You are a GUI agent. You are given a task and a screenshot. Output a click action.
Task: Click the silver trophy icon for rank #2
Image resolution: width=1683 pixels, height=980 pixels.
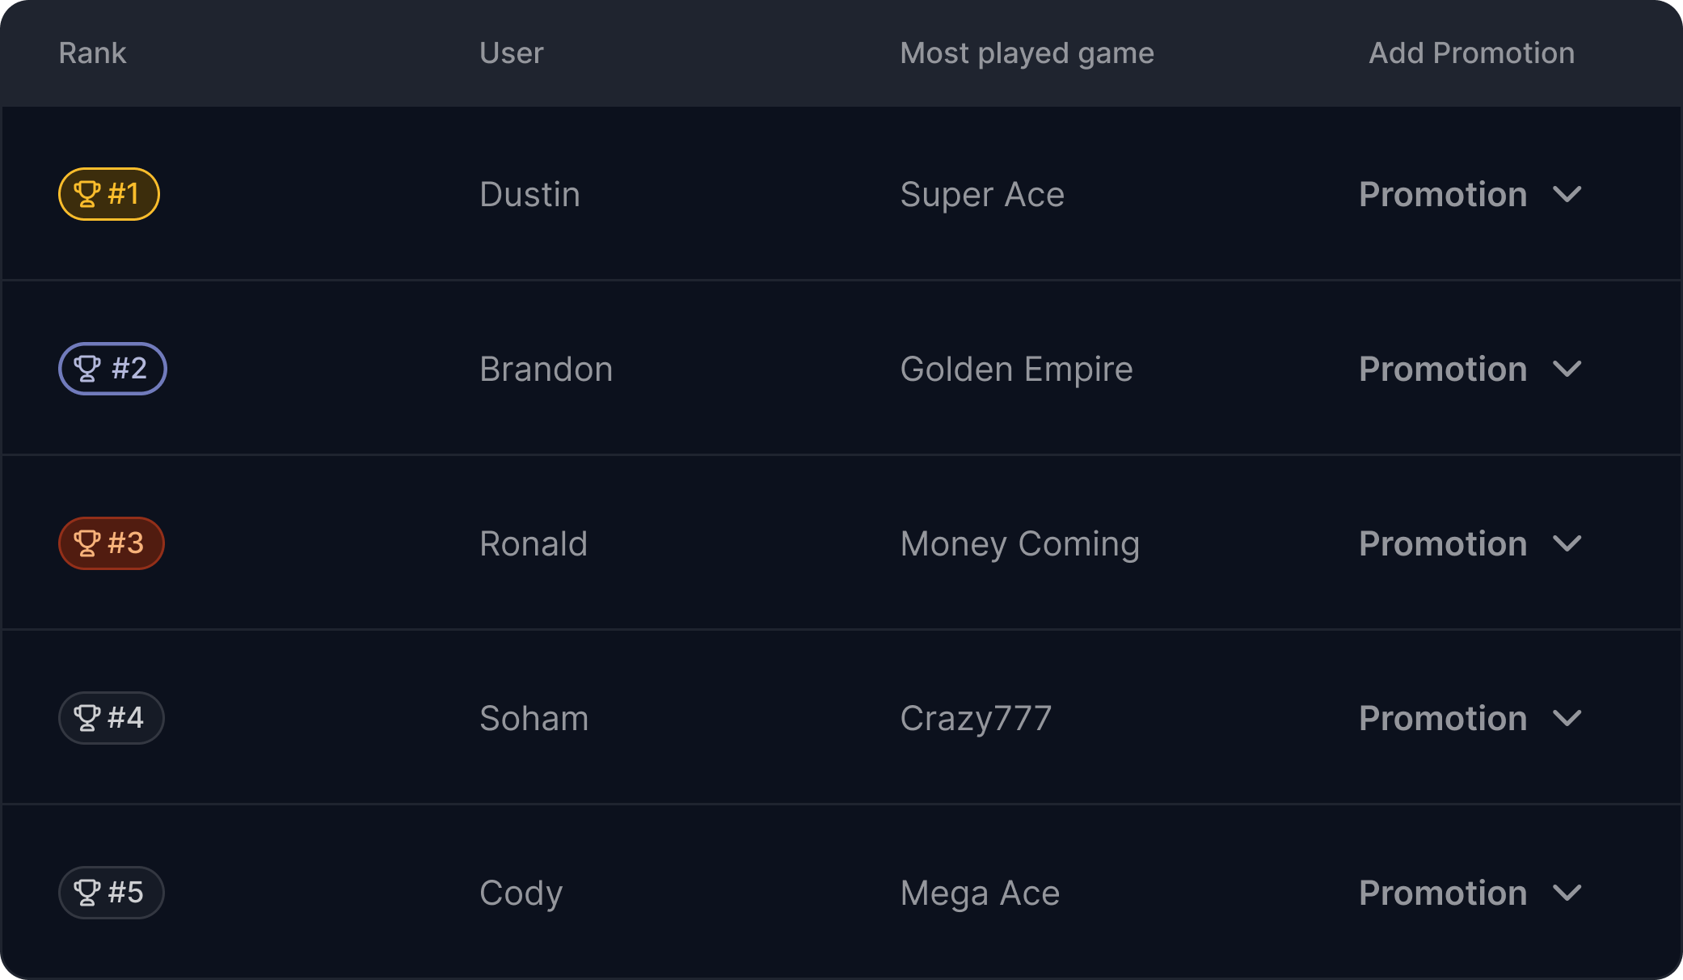click(x=86, y=369)
